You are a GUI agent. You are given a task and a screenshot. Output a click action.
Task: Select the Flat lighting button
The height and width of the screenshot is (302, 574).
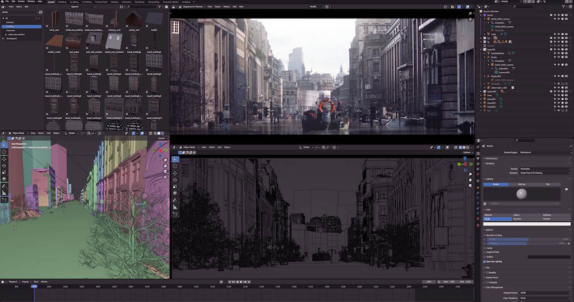pyautogui.click(x=547, y=184)
